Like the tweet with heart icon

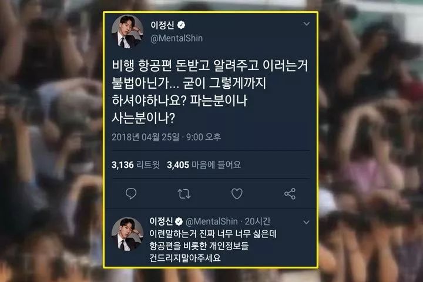(237, 194)
